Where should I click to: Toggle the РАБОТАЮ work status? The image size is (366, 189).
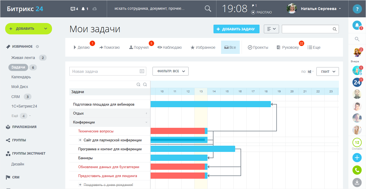[x=262, y=12]
